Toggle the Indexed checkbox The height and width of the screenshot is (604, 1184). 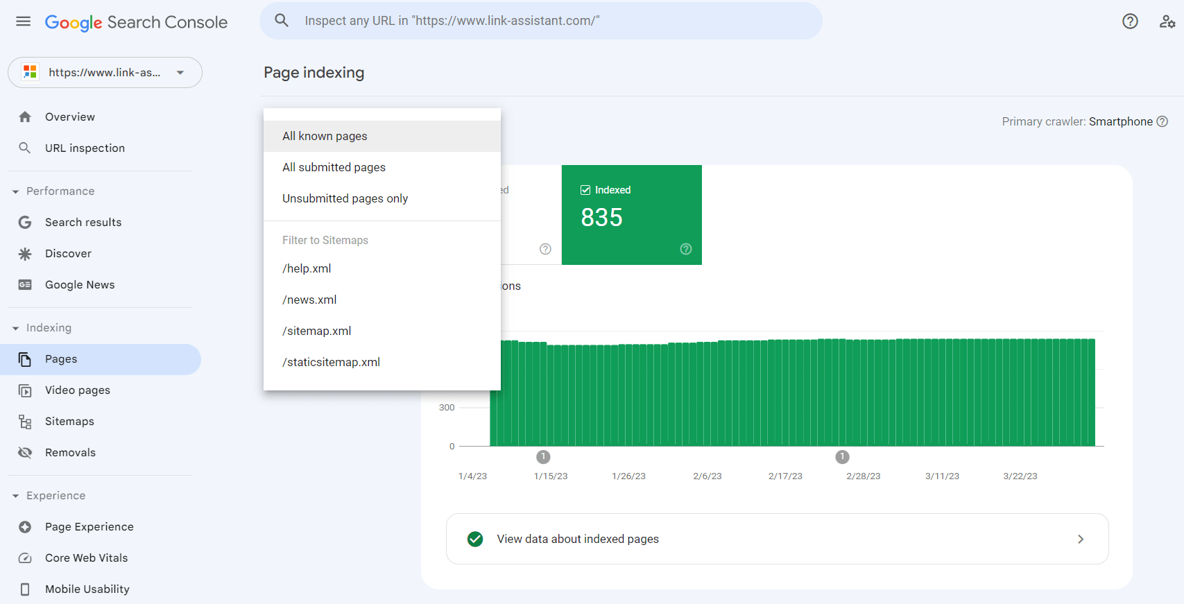click(x=585, y=190)
